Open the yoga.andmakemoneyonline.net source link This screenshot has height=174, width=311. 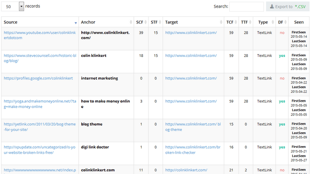tap(40, 104)
